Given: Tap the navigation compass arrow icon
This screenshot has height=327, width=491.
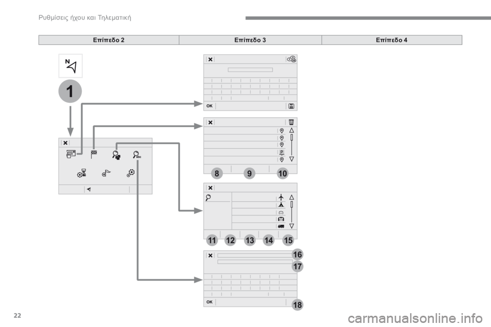Looking at the screenshot, I should 69,66.
